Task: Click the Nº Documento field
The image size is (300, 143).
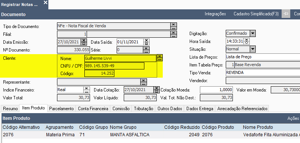Action: (73, 50)
